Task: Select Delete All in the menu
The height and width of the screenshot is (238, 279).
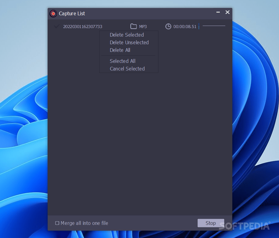Action: [120, 50]
